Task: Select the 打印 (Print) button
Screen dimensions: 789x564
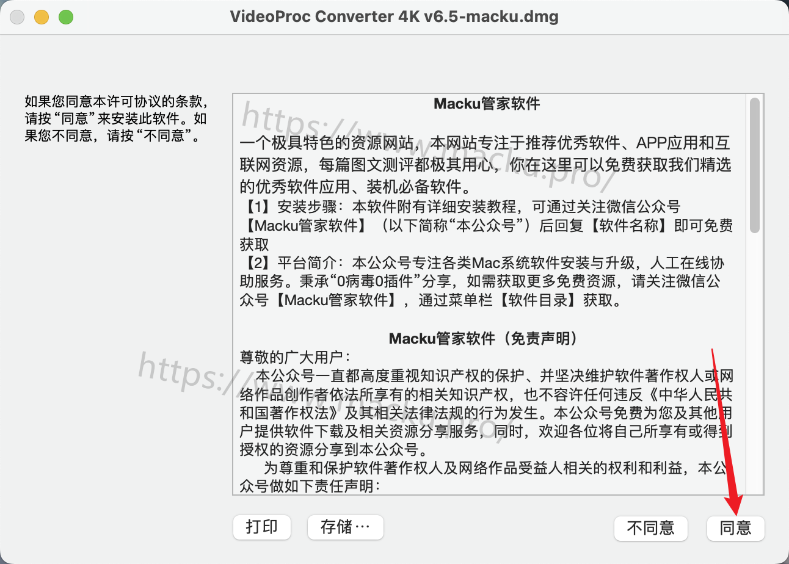Action: 261,527
